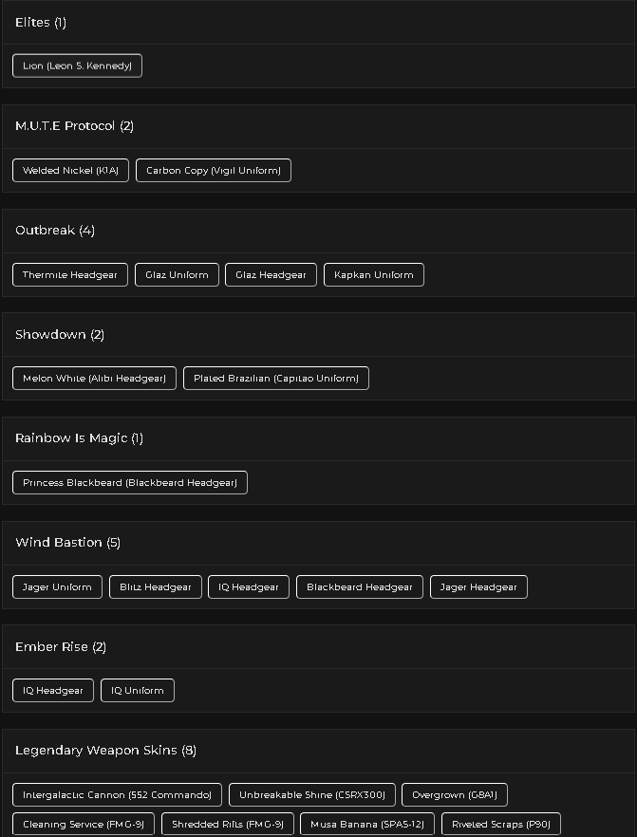Select the Kapkan Uniform tag
The height and width of the screenshot is (837, 637).
coord(374,275)
